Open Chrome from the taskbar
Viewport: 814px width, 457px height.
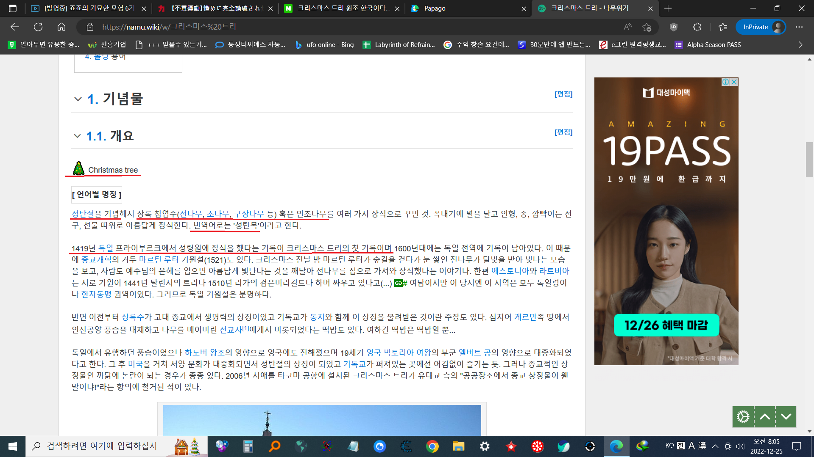(432, 446)
